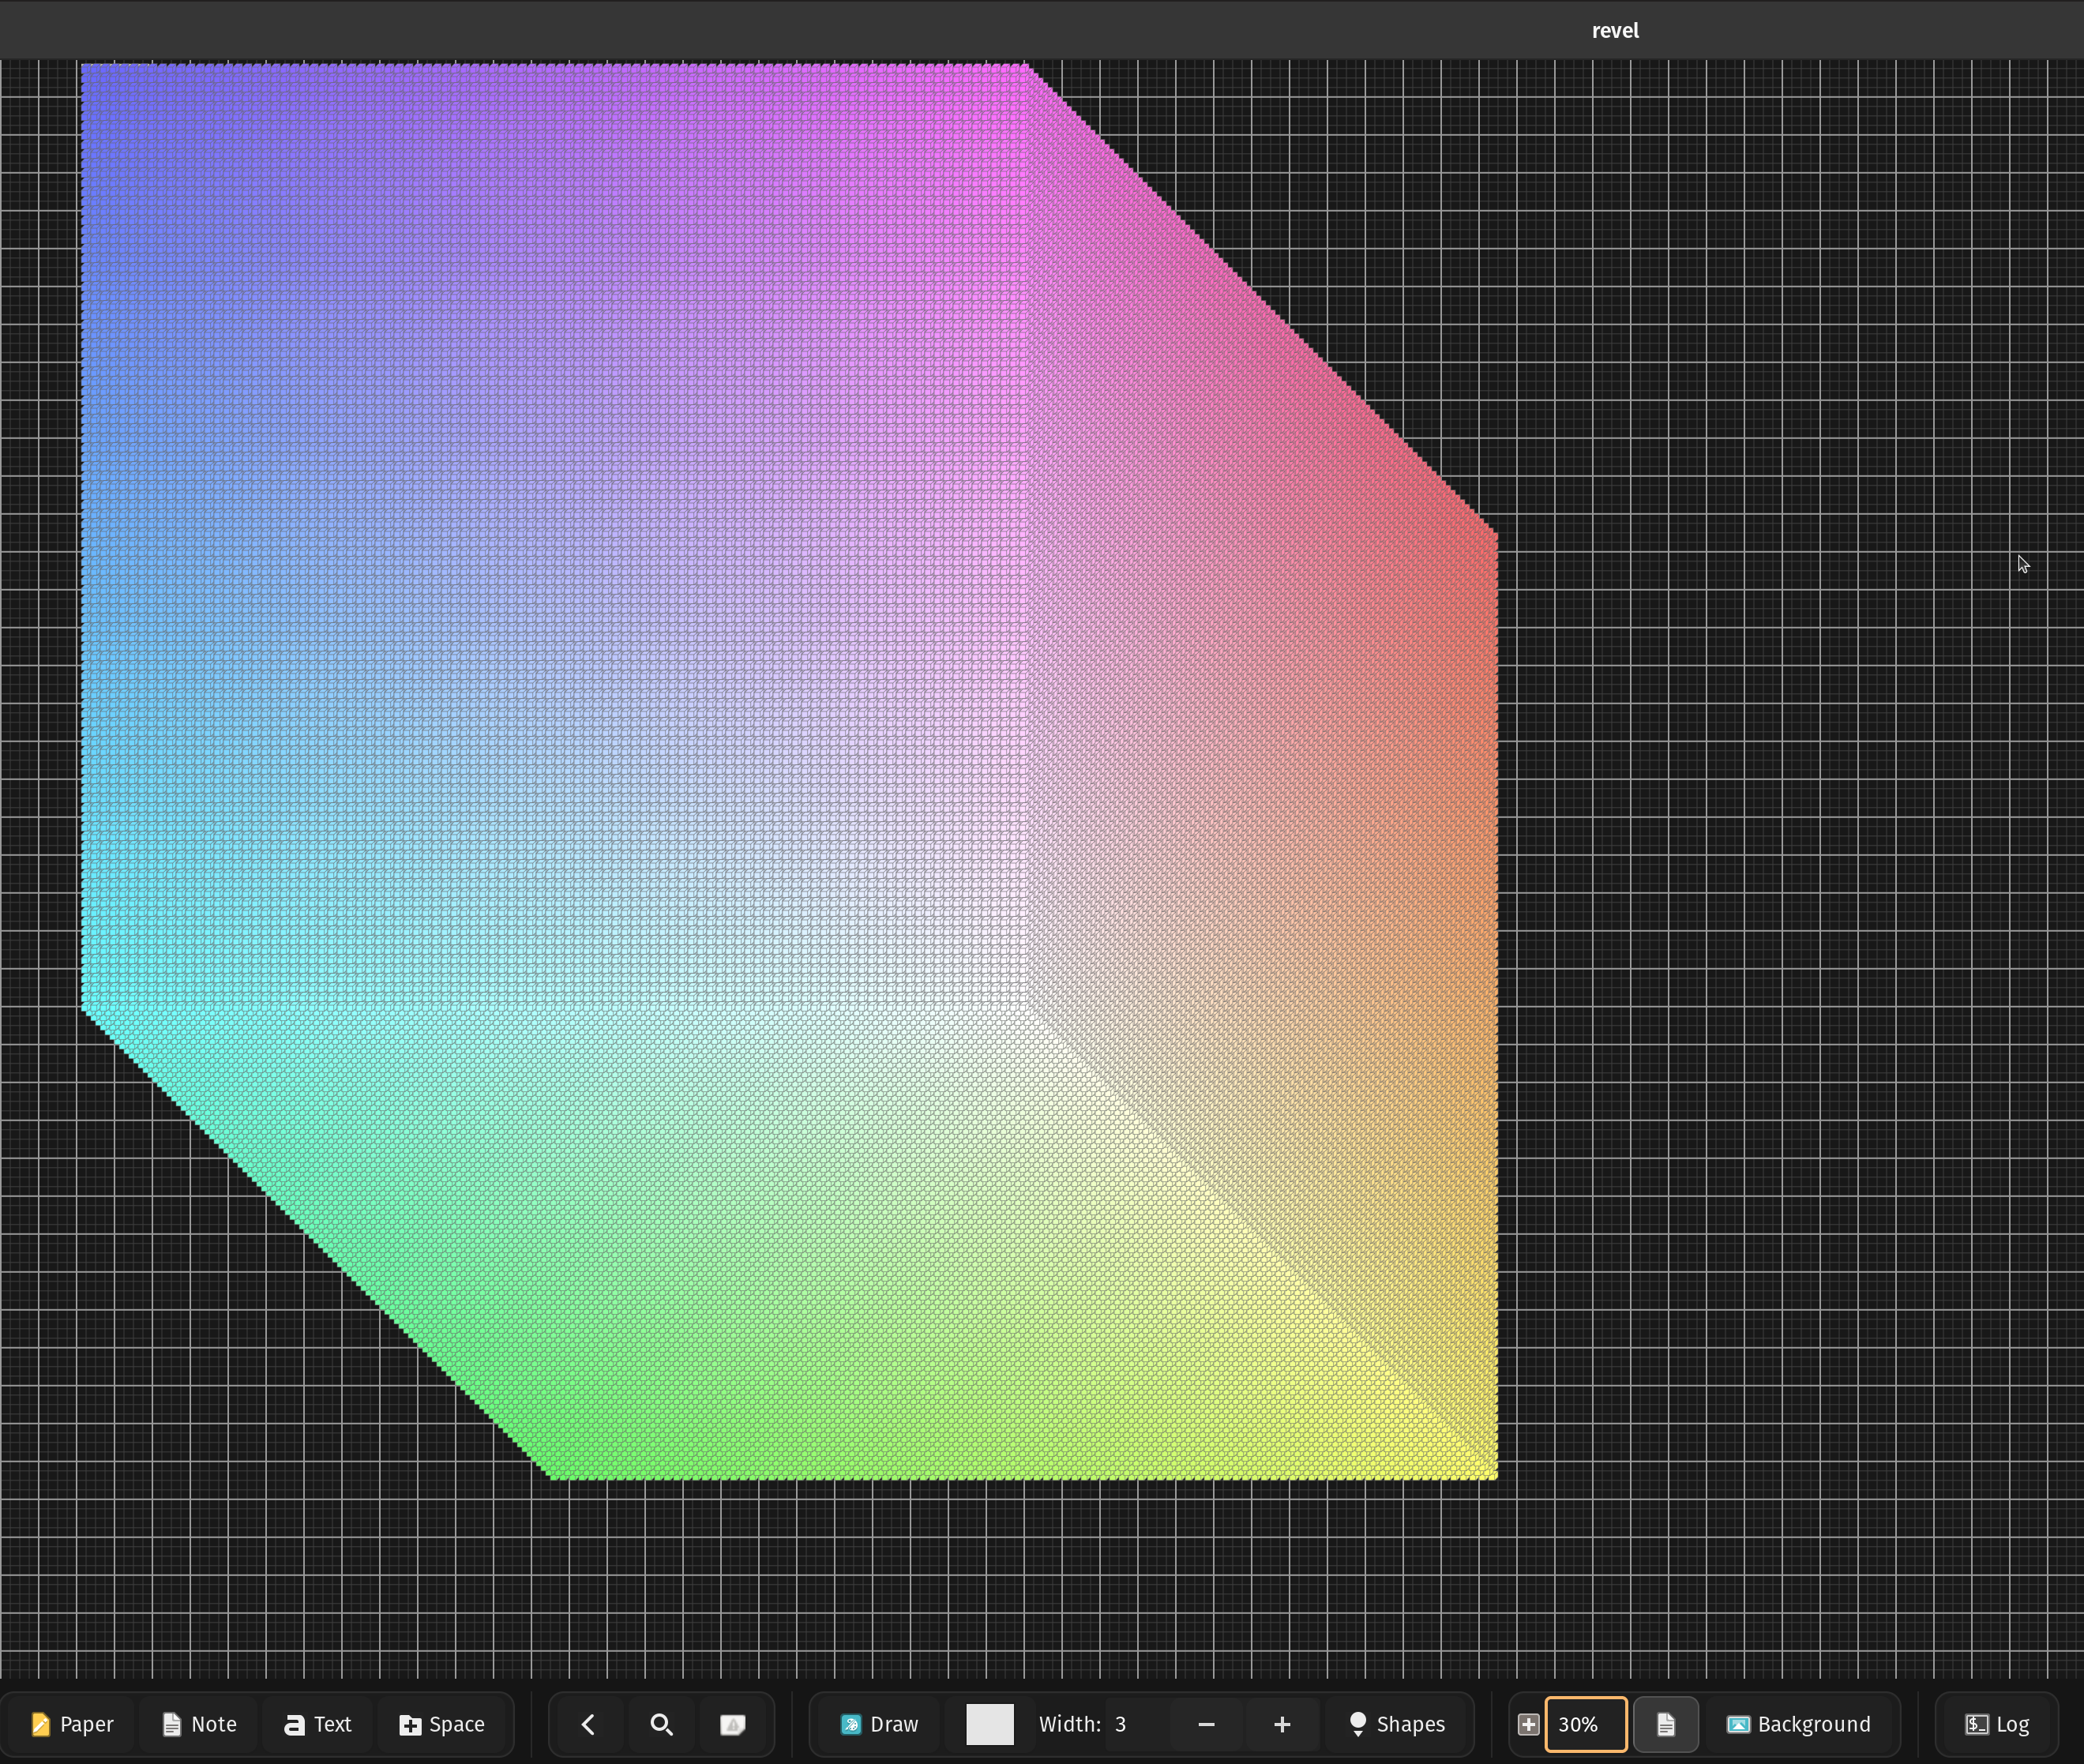Choose the Text tool

click(318, 1724)
